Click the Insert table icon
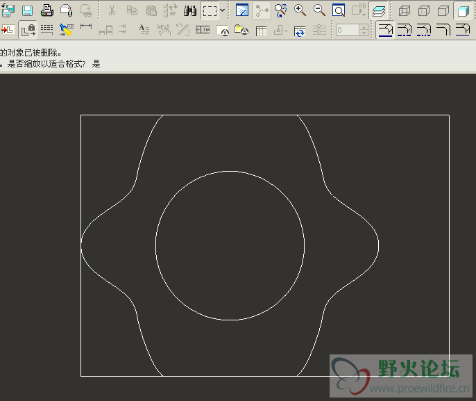 coord(262,30)
